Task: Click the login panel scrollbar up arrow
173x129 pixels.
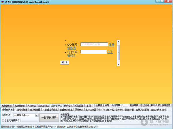Action: 118,42
